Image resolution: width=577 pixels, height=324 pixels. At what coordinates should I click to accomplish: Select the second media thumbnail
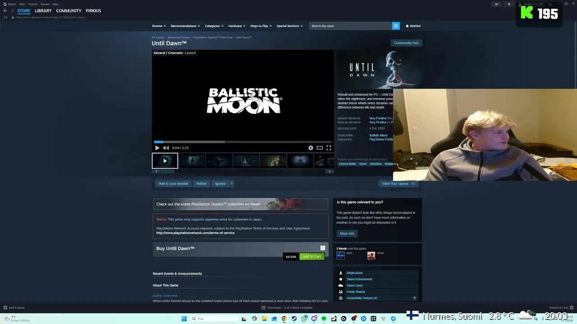(x=192, y=161)
